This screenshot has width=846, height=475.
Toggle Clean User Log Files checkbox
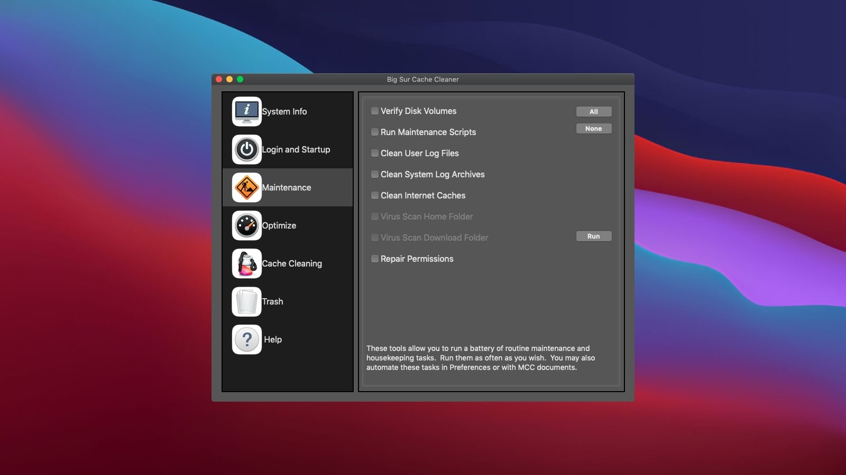point(375,153)
